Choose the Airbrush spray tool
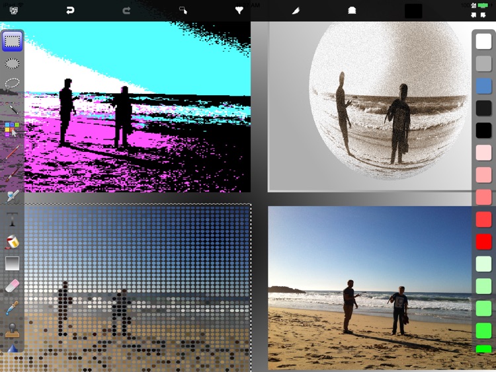This screenshot has width=496, height=372. [x=13, y=197]
